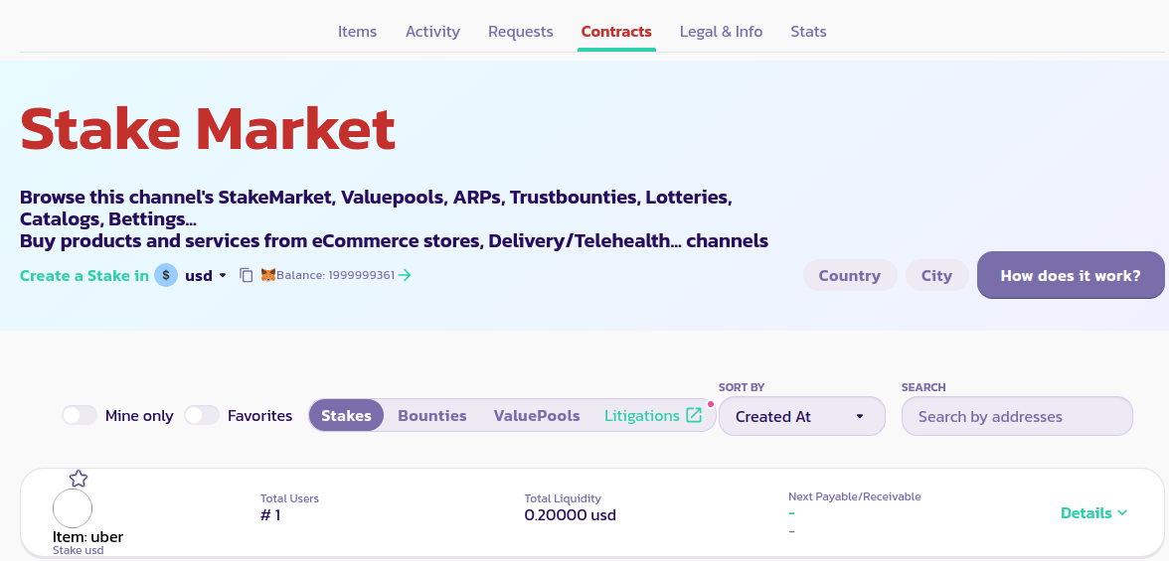Click the MetaMask fox icon
Viewport: 1169px width, 561px height.
pyautogui.click(x=267, y=275)
